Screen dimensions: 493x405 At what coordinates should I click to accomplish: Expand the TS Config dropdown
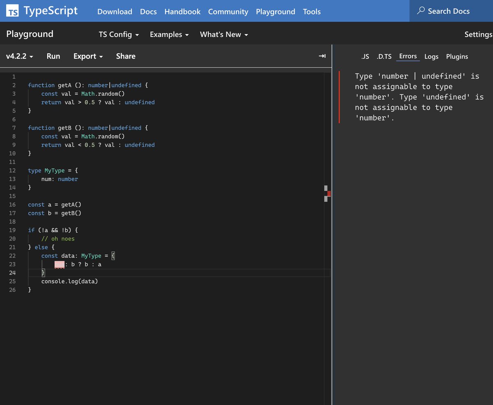(119, 34)
